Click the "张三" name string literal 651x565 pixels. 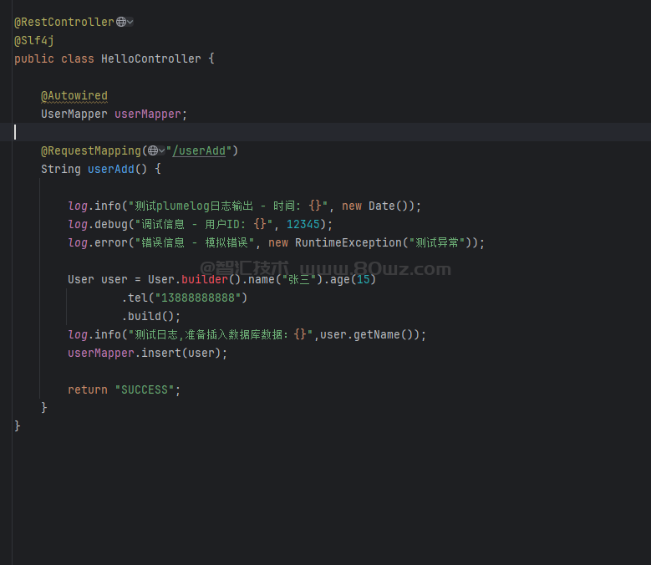click(299, 279)
